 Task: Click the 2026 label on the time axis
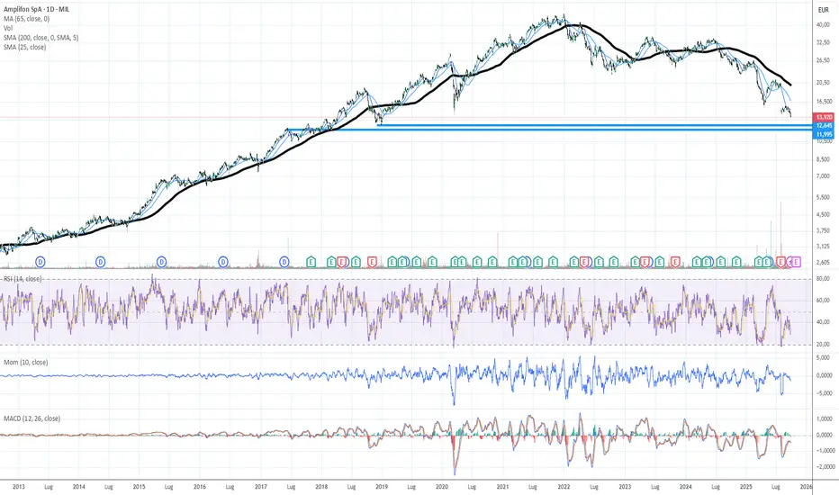[807, 487]
